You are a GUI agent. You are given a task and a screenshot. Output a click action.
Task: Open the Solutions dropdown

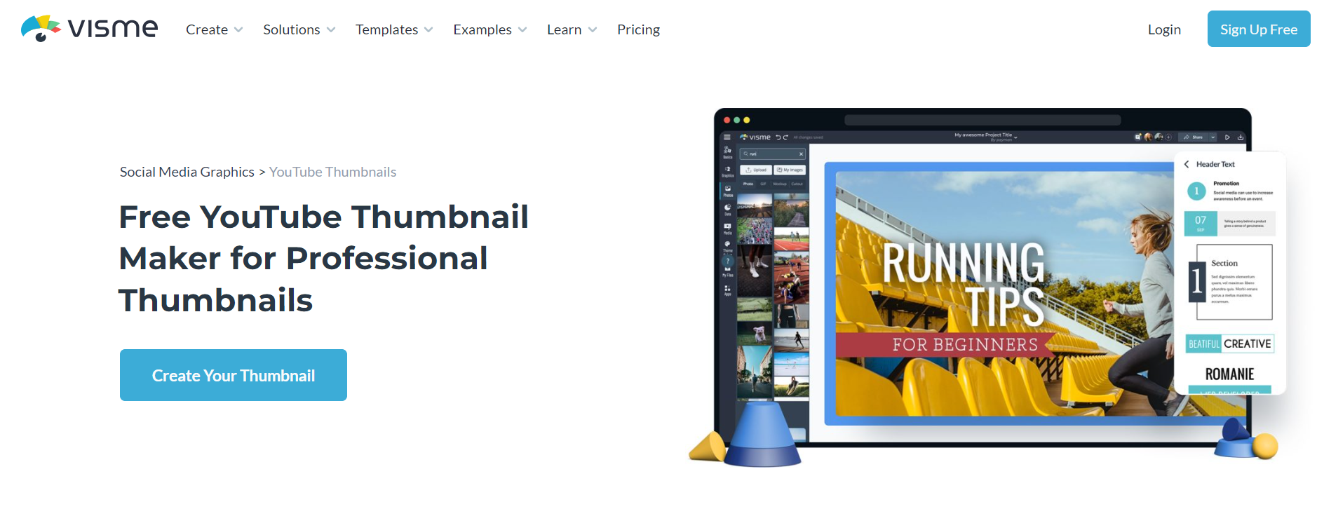(x=299, y=29)
